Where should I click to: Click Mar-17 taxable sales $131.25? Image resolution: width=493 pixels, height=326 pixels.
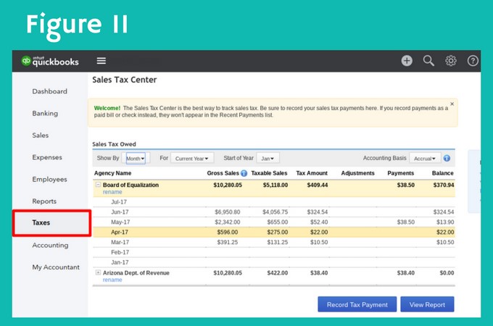(x=277, y=242)
